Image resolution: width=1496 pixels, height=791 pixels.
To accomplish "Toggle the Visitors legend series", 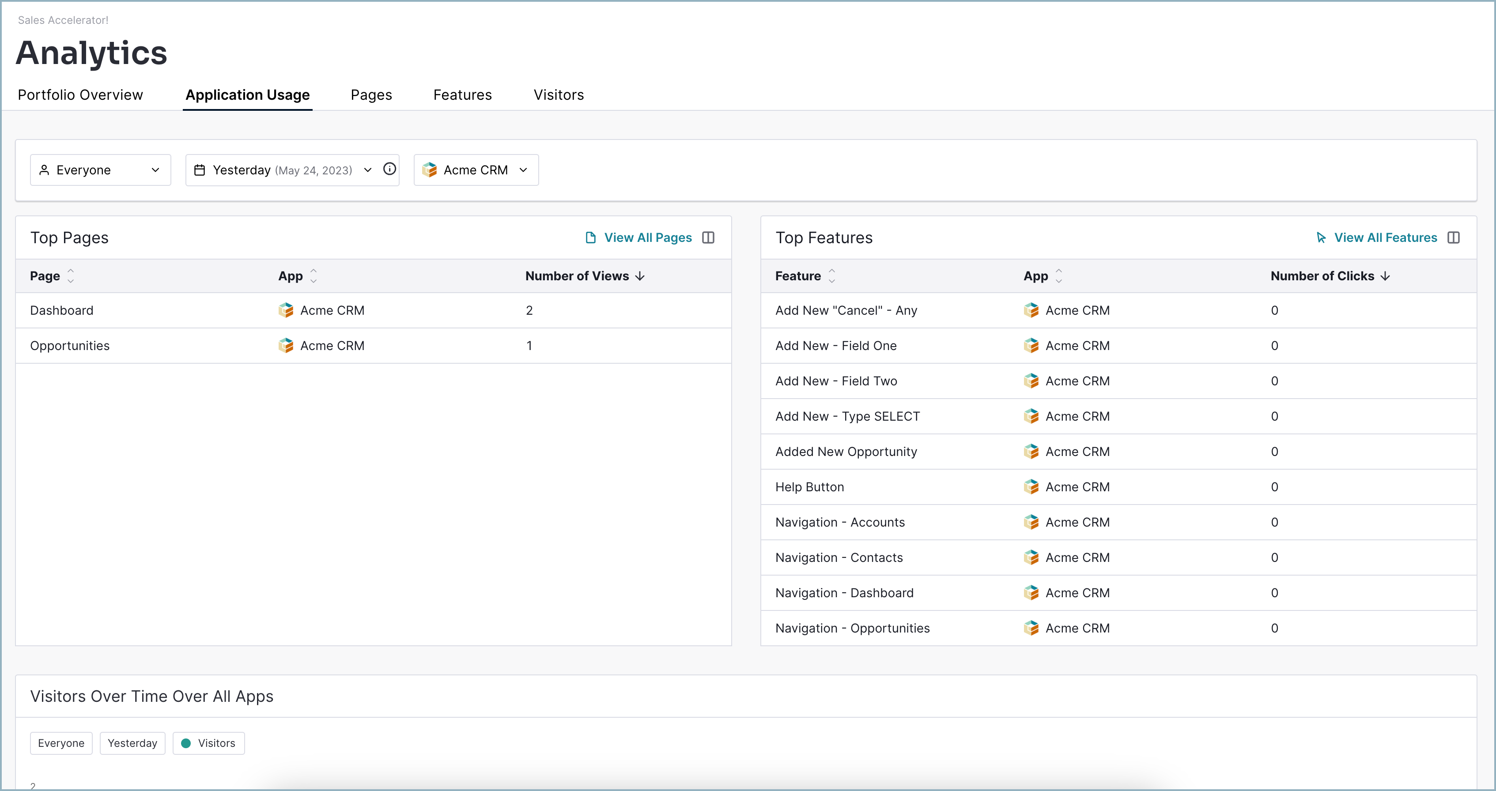I will 208,743.
